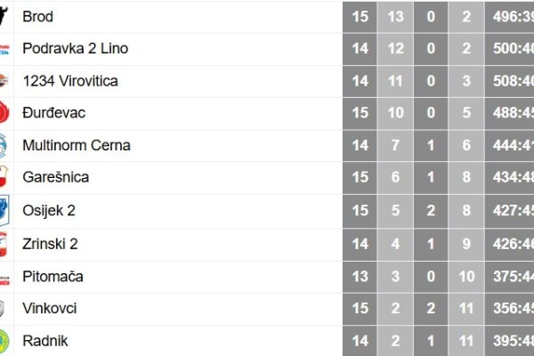
Task: Select the Multinorm Cerna team name
Action: [77, 145]
